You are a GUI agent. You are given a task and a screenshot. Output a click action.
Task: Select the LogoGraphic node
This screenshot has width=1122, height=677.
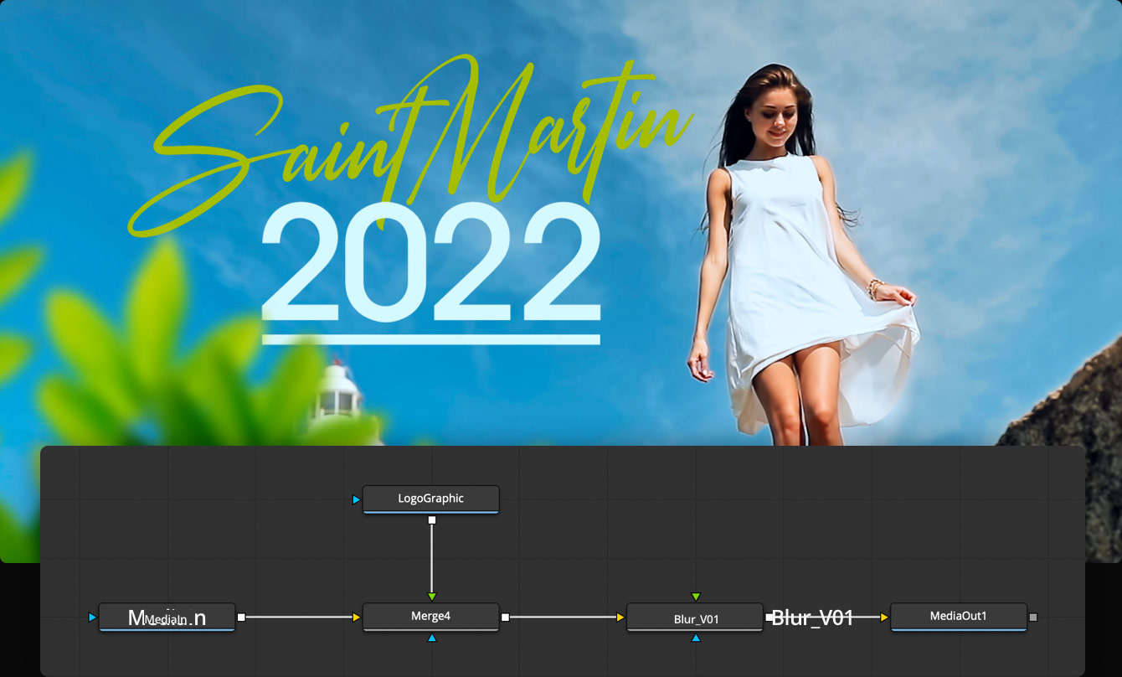430,499
